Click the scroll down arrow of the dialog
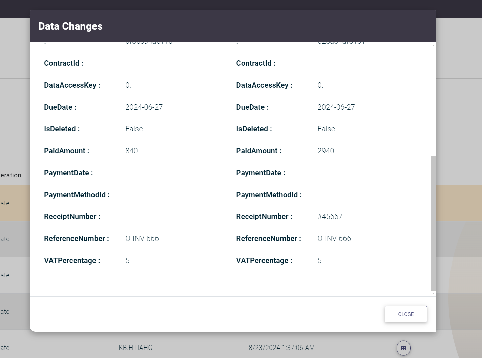 pos(433,293)
